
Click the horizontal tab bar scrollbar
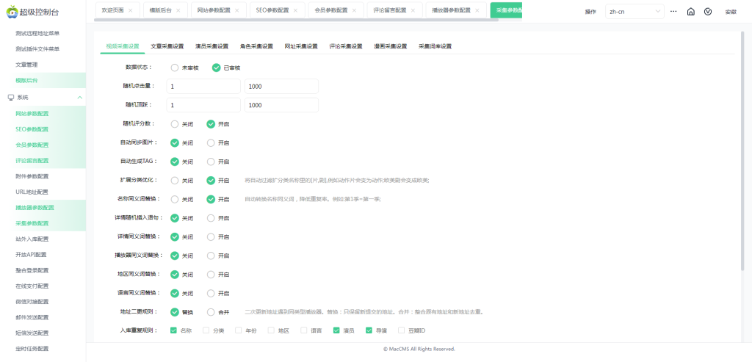pyautogui.click(x=296, y=20)
